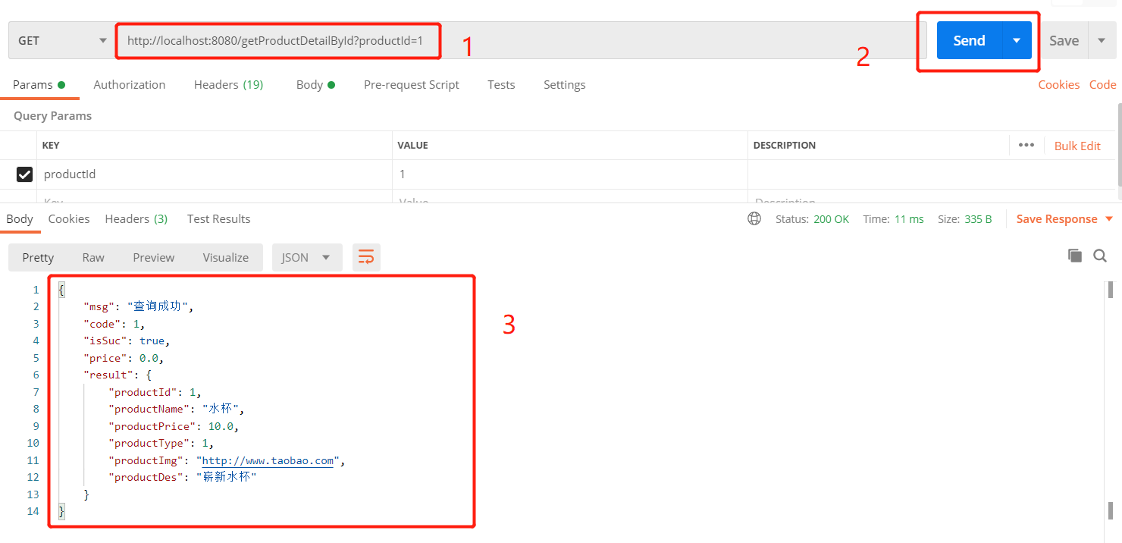
Task: Click the request pane vertical scrollbar
Action: coord(1119,144)
